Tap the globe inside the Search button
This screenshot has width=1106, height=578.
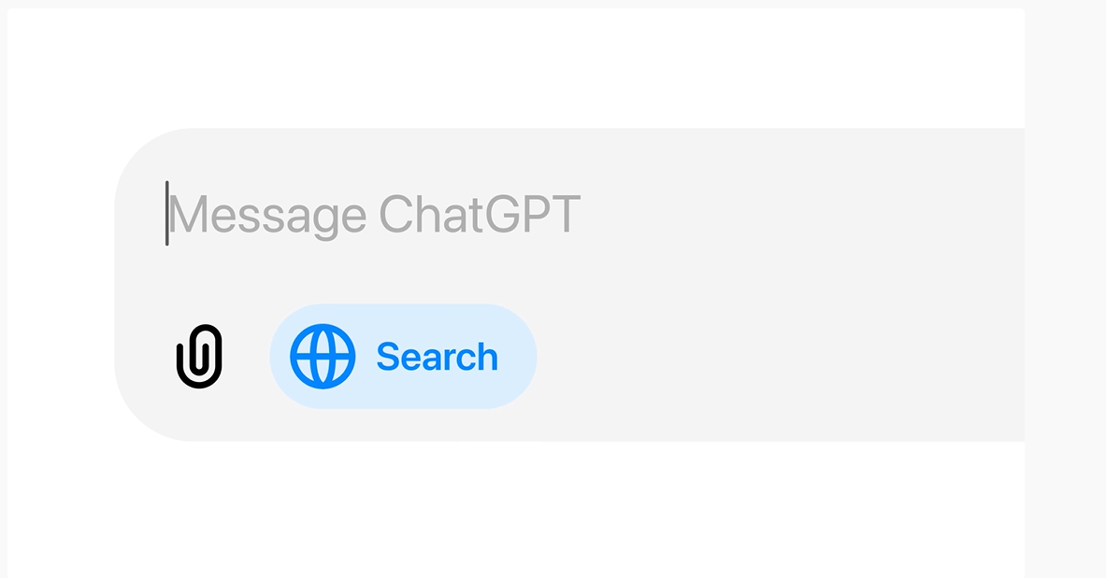point(323,356)
